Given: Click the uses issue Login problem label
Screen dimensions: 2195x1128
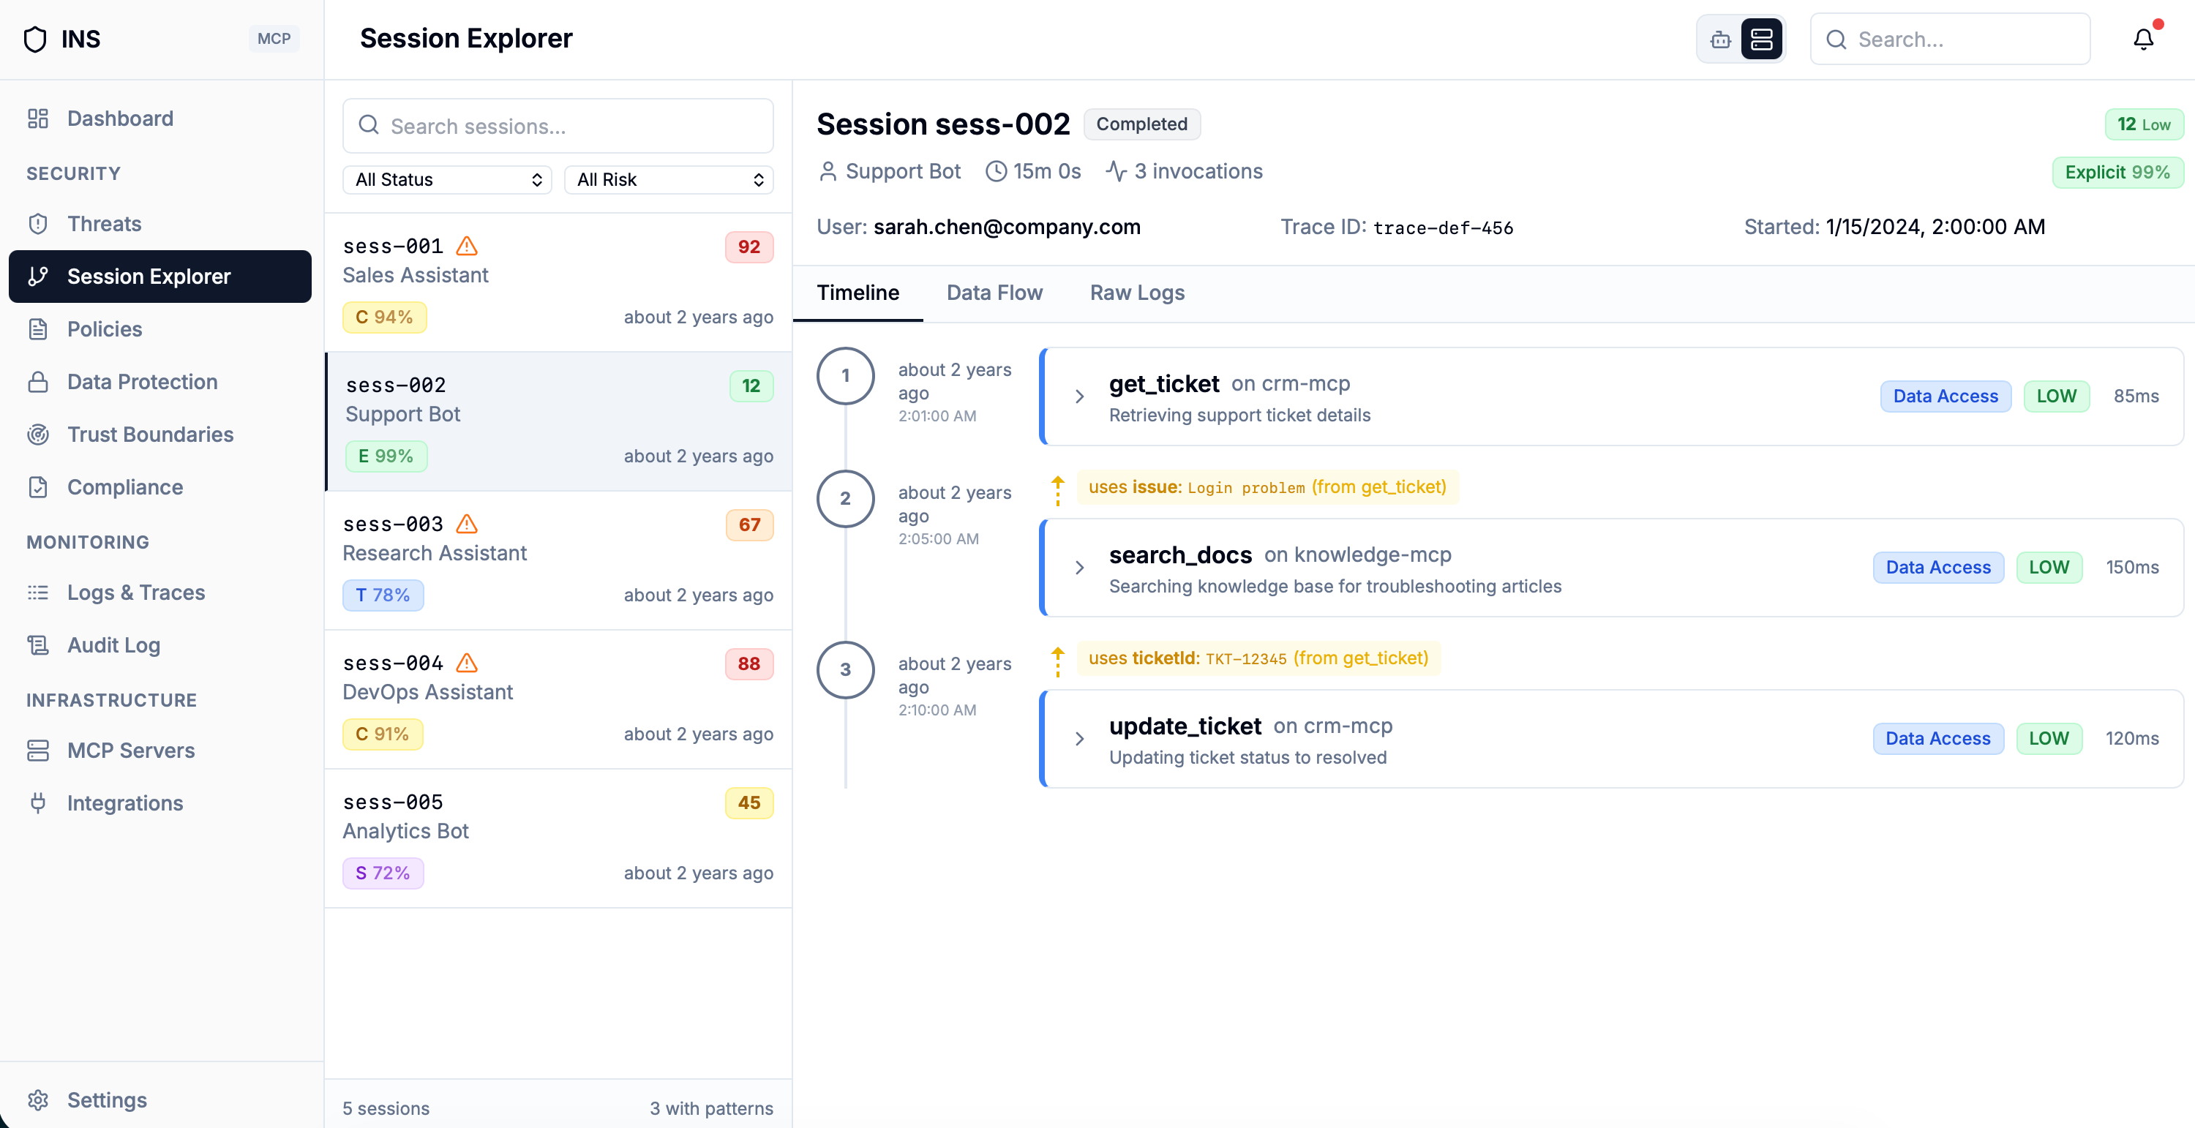Looking at the screenshot, I should 1267,487.
